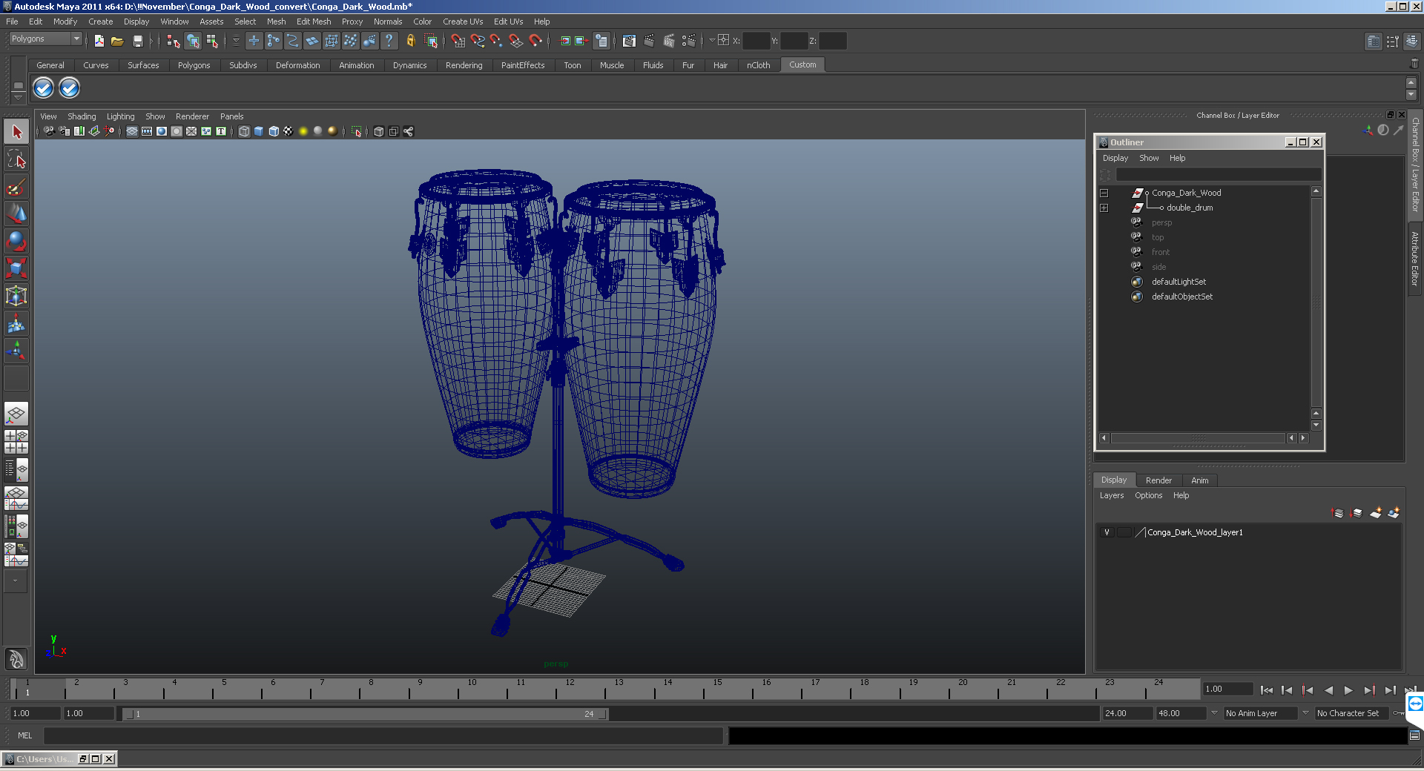Select the Lasso tool
Viewport: 1424px width, 771px height.
16,159
